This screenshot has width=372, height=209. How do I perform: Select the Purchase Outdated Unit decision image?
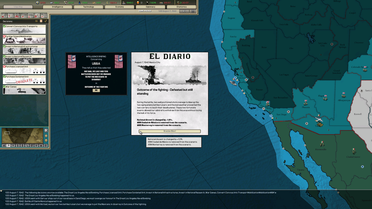pyautogui.click(x=25, y=81)
